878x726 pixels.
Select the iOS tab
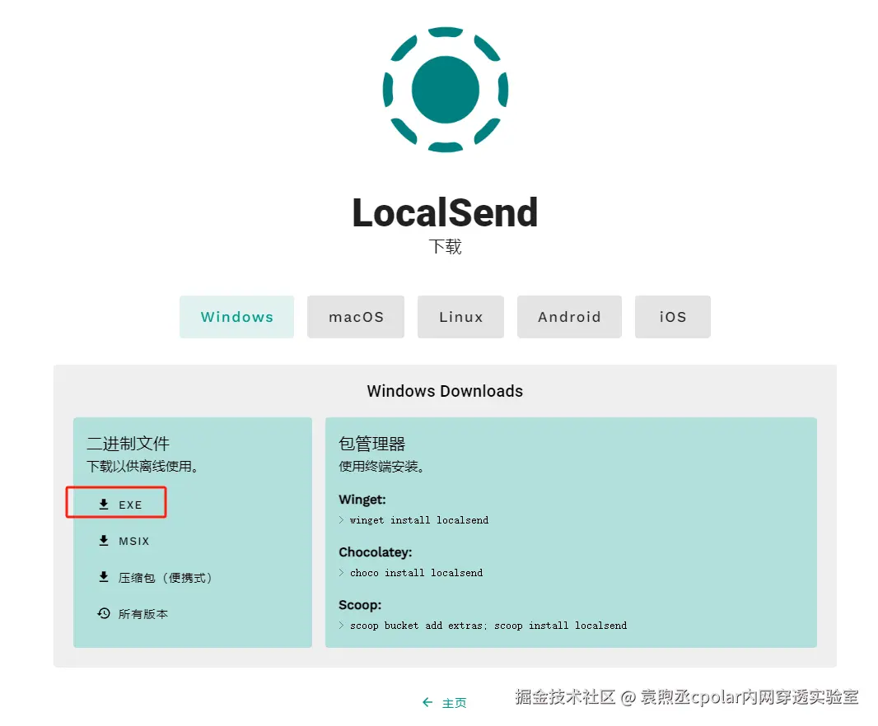(x=672, y=317)
